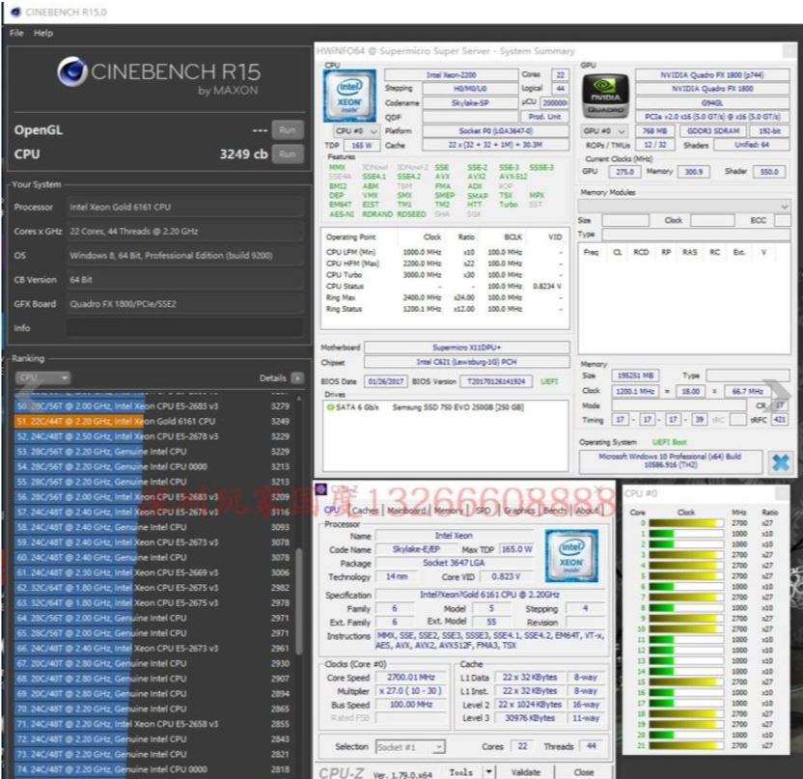Viewport: 803px width, 779px height.
Task: Select ranking row 52 Xeon E5-2678 v3
Action: point(153,436)
